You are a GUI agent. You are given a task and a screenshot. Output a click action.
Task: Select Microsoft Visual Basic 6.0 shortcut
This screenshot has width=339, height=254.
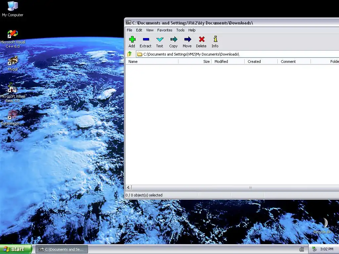13,93
